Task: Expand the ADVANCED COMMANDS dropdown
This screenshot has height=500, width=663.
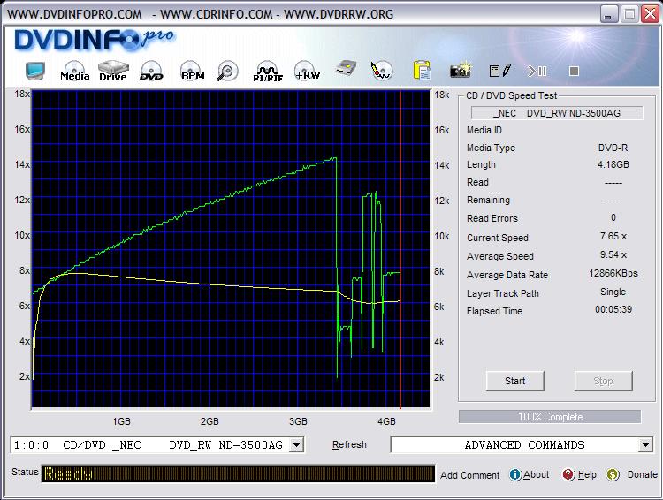Action: (x=645, y=445)
